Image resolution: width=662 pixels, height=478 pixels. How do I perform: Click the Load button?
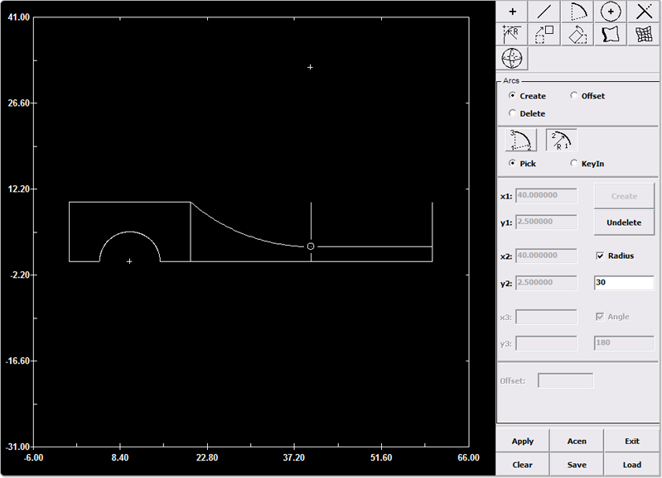coord(632,465)
